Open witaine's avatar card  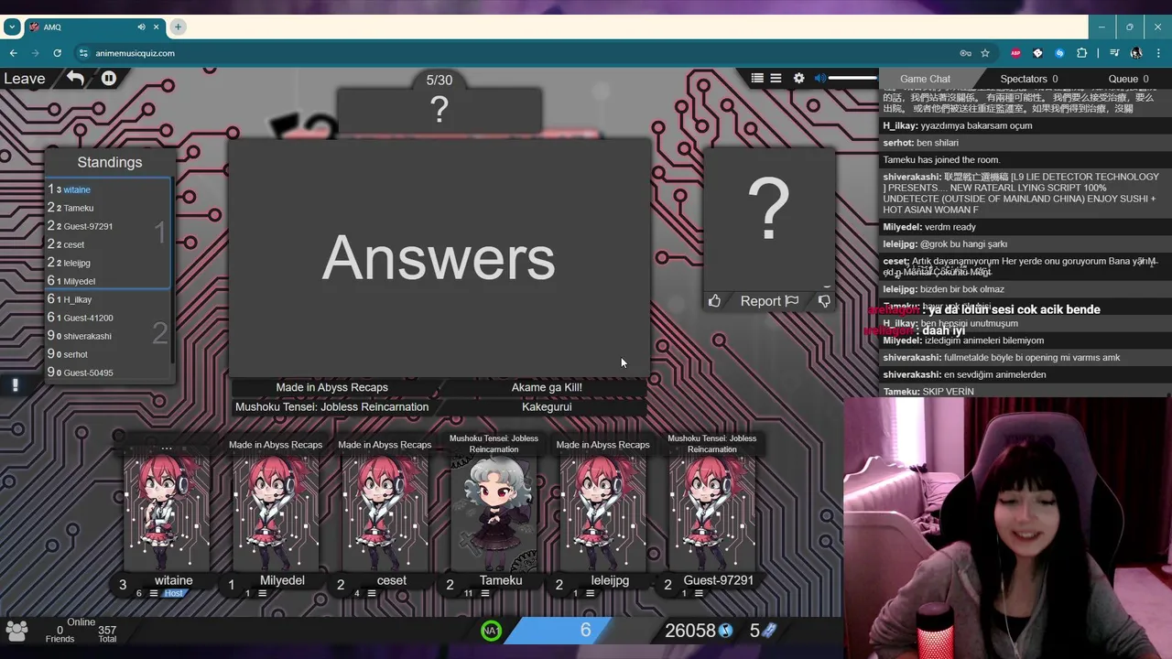click(167, 513)
